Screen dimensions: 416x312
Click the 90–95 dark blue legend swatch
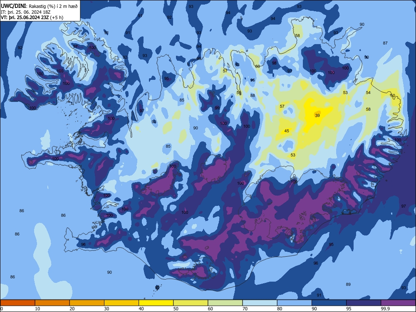tap(329, 303)
